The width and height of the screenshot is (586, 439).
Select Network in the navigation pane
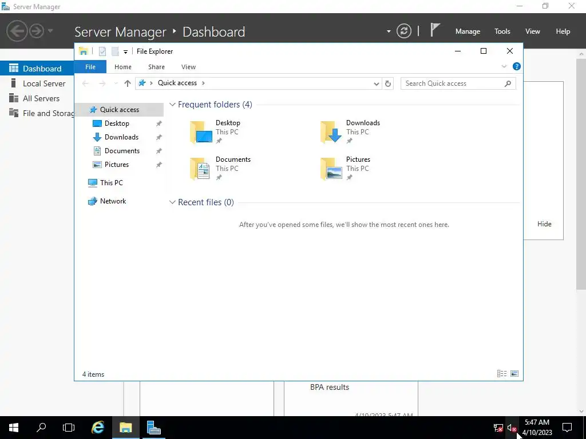(x=113, y=201)
